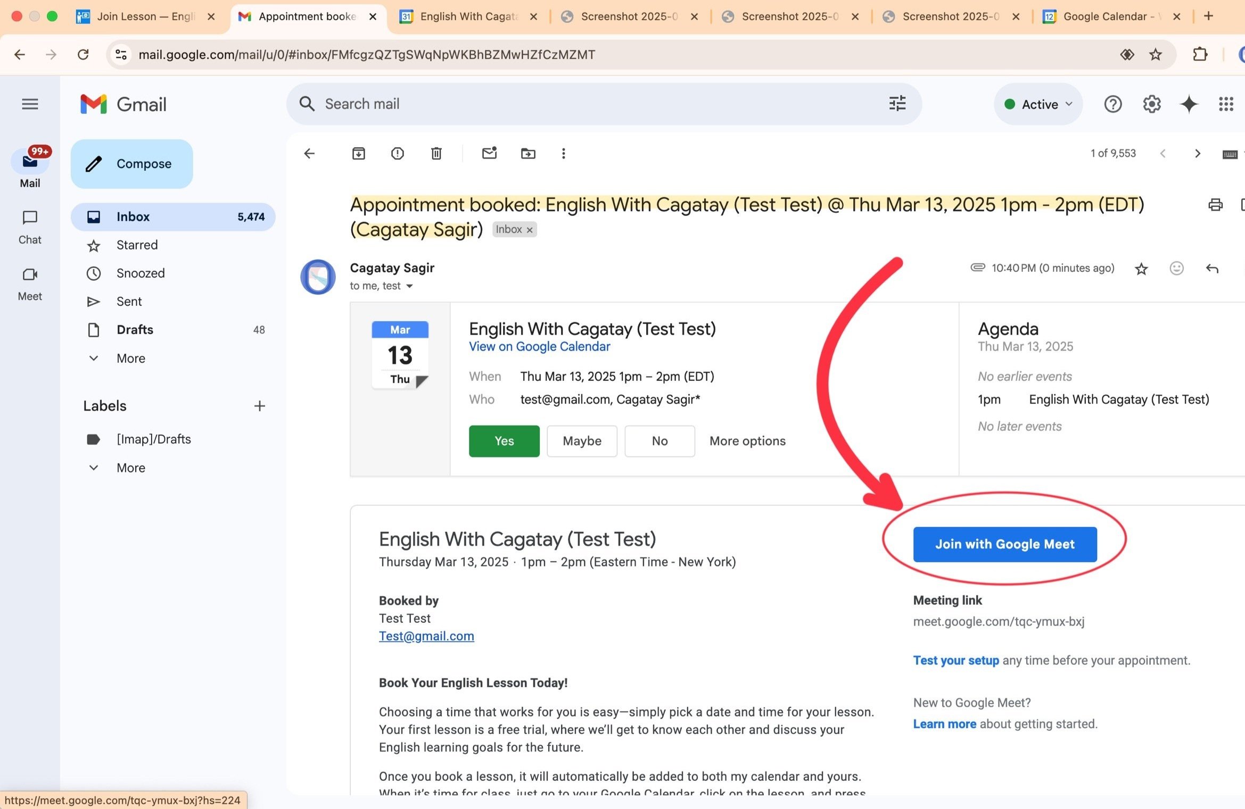
Task: Open the Active status dropdown
Action: coord(1038,104)
